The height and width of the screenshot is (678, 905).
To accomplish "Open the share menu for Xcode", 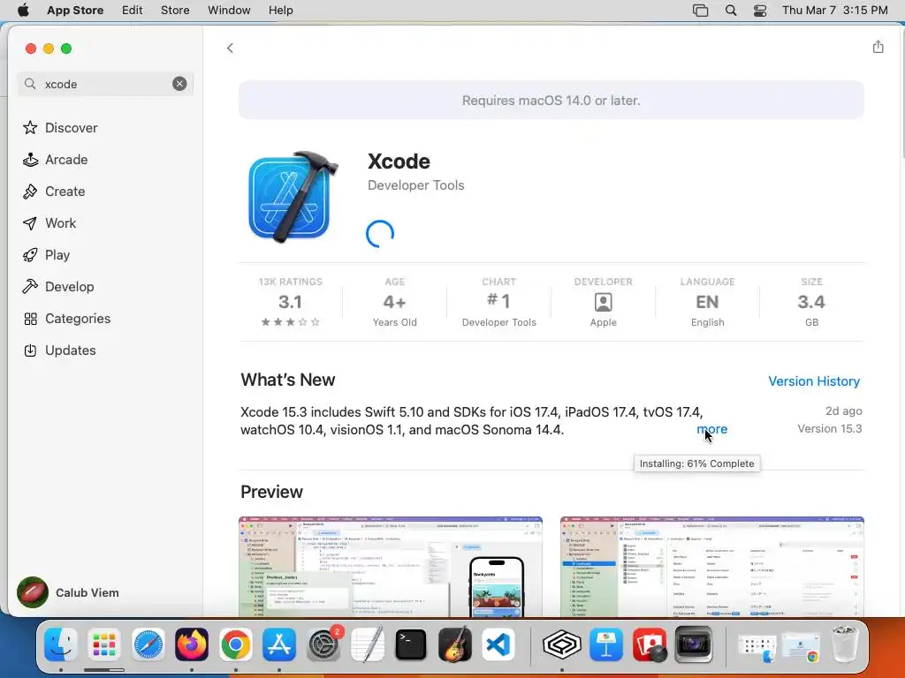I will 878,47.
